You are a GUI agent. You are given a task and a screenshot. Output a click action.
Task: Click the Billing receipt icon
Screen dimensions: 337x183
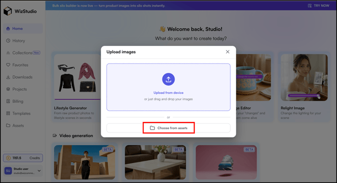click(8, 101)
